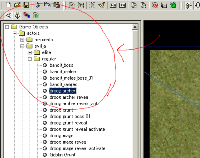Select the Game Objects folder

pos(34,27)
